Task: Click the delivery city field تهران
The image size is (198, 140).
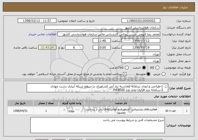Action: pos(141,61)
